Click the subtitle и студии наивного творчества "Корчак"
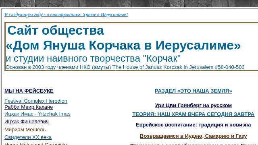This screenshot has width=258, height=145. point(93,58)
